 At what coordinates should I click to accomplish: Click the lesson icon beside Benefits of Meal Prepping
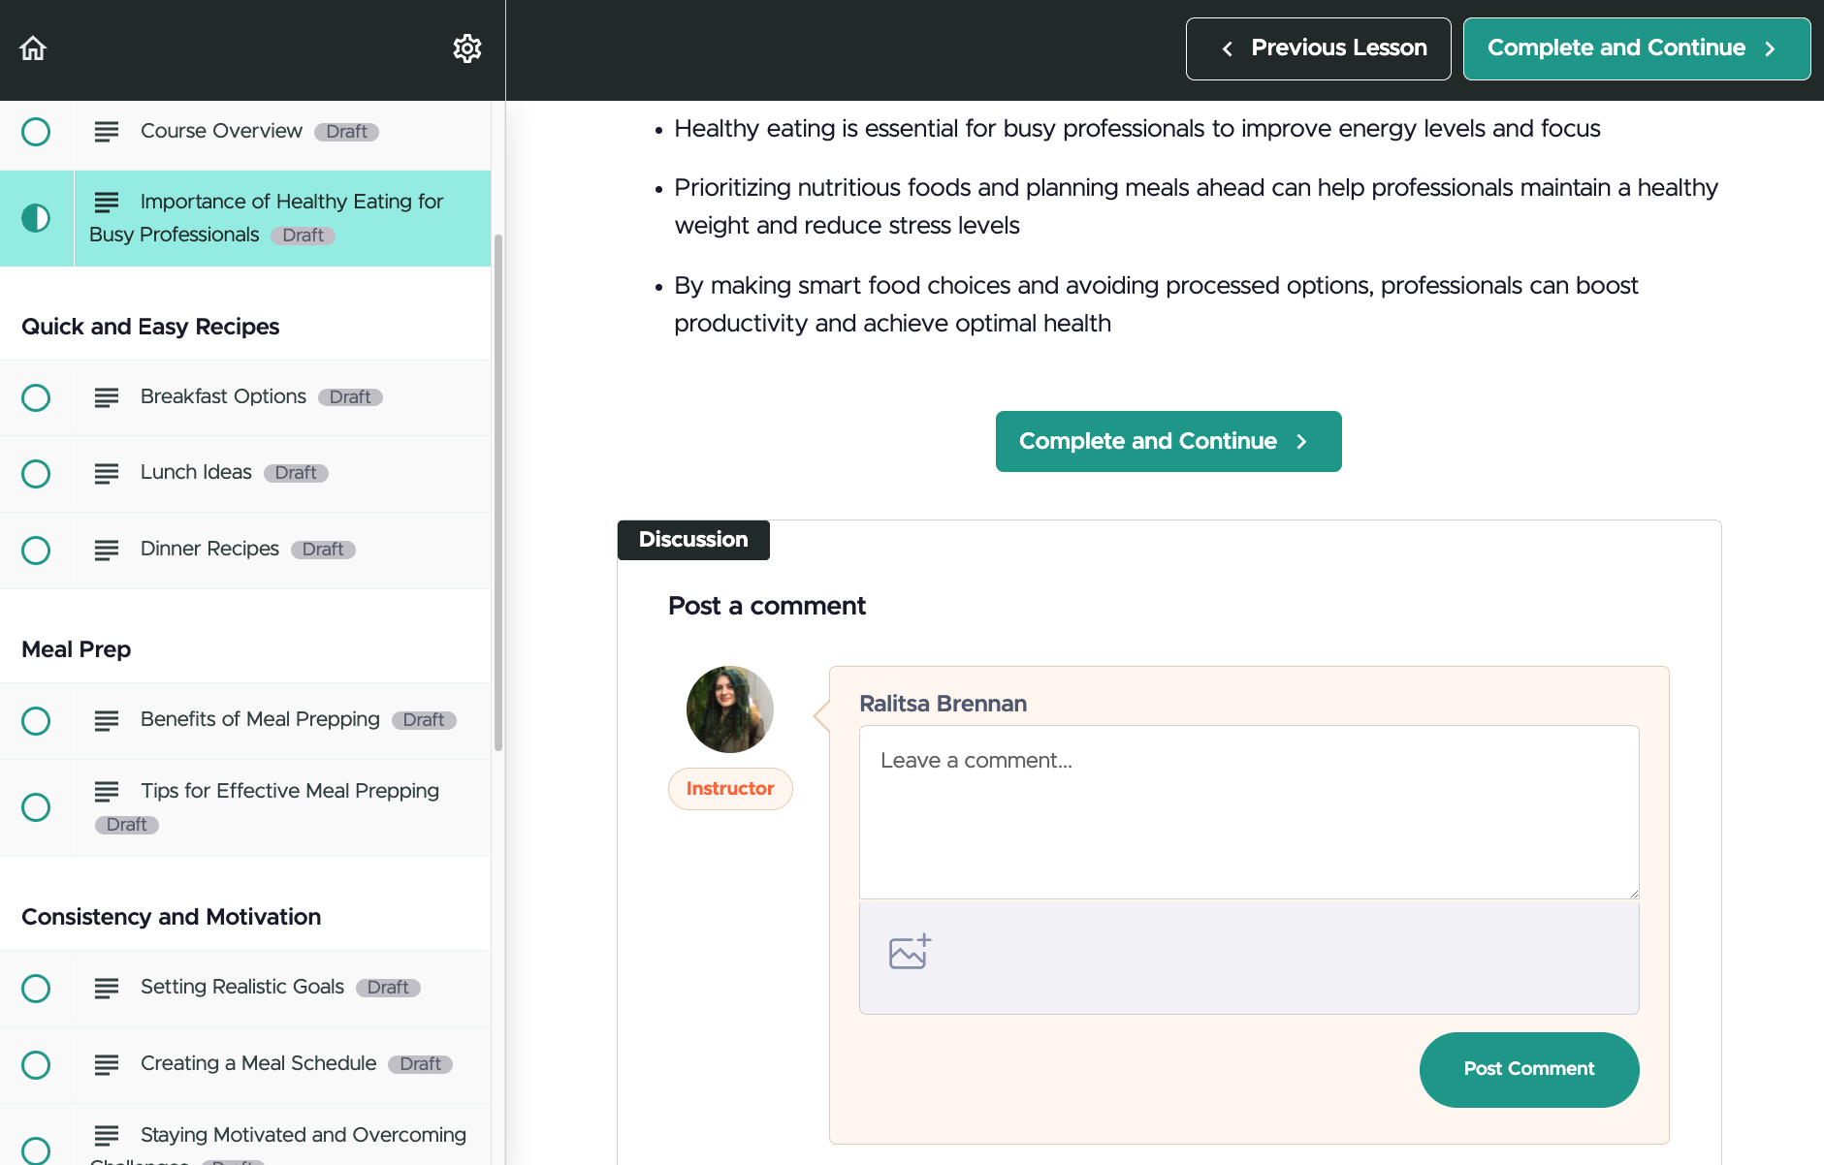coord(107,720)
